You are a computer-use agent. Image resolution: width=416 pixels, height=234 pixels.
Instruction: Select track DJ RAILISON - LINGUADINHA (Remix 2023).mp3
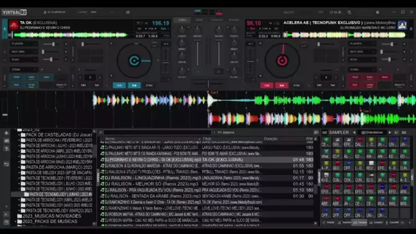151,178
